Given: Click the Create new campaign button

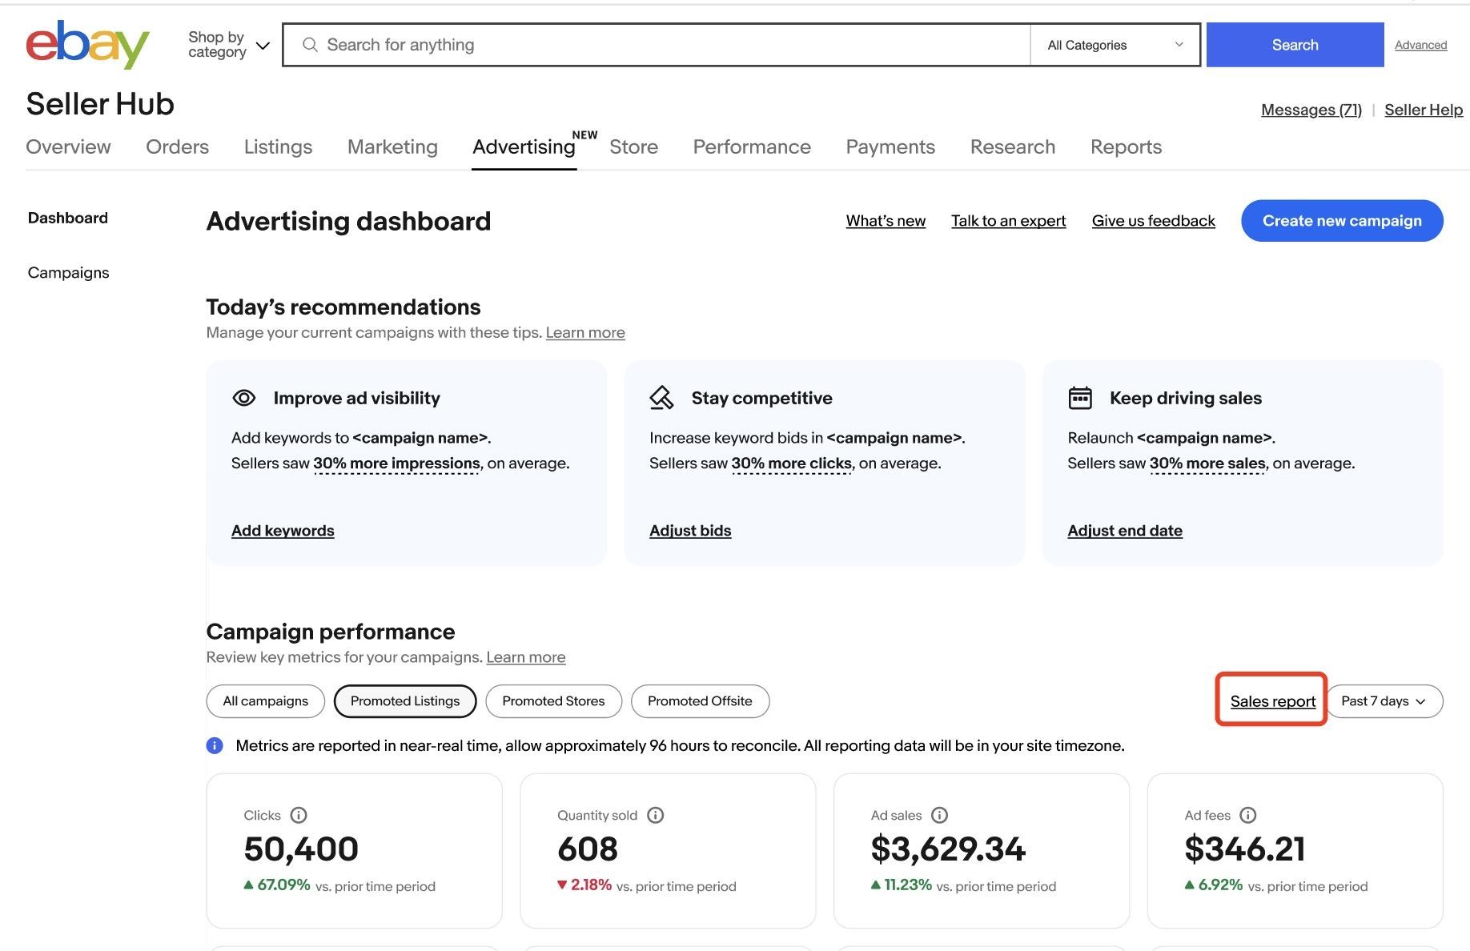Looking at the screenshot, I should [x=1342, y=221].
